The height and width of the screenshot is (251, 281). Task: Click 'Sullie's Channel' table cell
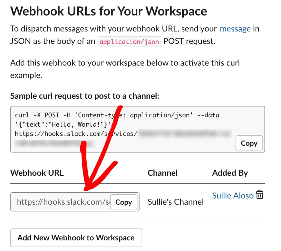[176, 202]
